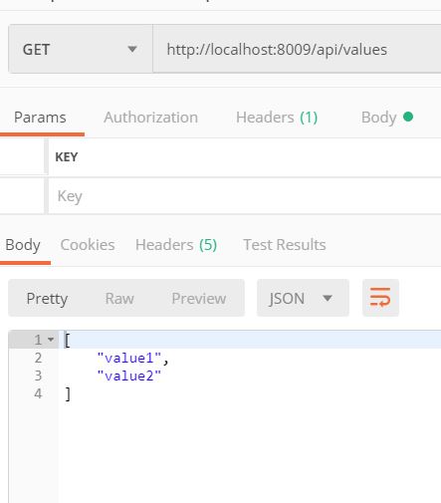The width and height of the screenshot is (441, 503).
Task: Switch to the request Params tab
Action: pos(40,118)
